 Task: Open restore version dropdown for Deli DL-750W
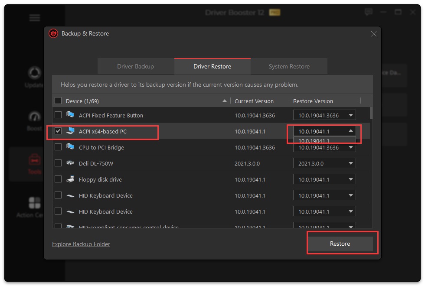[x=324, y=163]
